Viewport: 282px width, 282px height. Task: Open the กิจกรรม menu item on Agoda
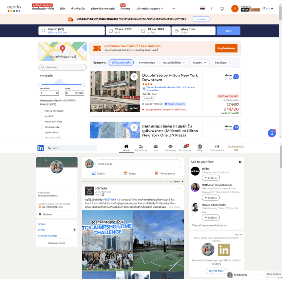click(124, 8)
